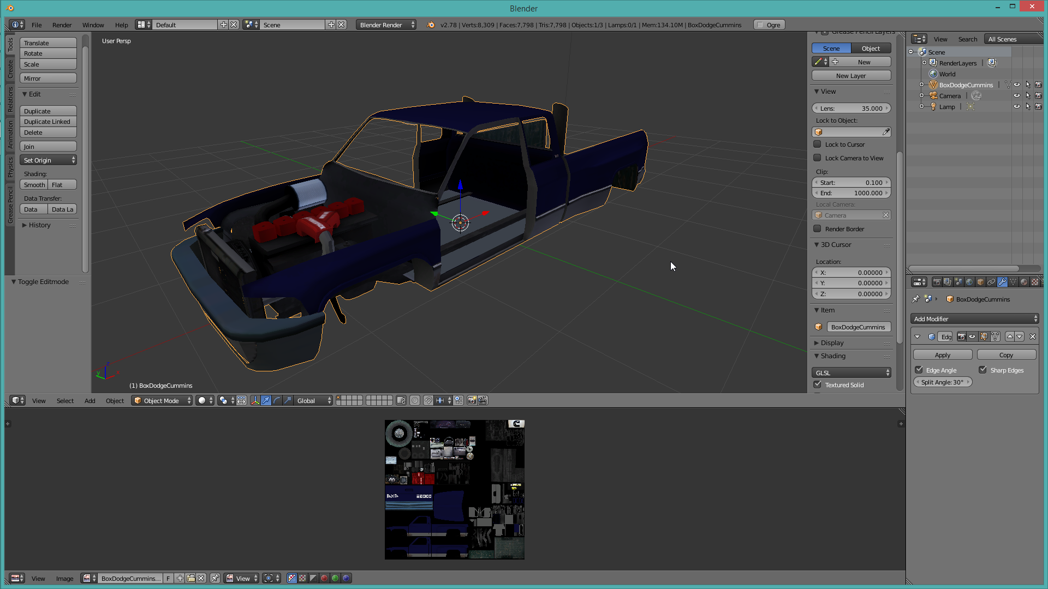Uncheck the Sharp Edges checkbox
Viewport: 1048px width, 589px height.
pos(982,370)
